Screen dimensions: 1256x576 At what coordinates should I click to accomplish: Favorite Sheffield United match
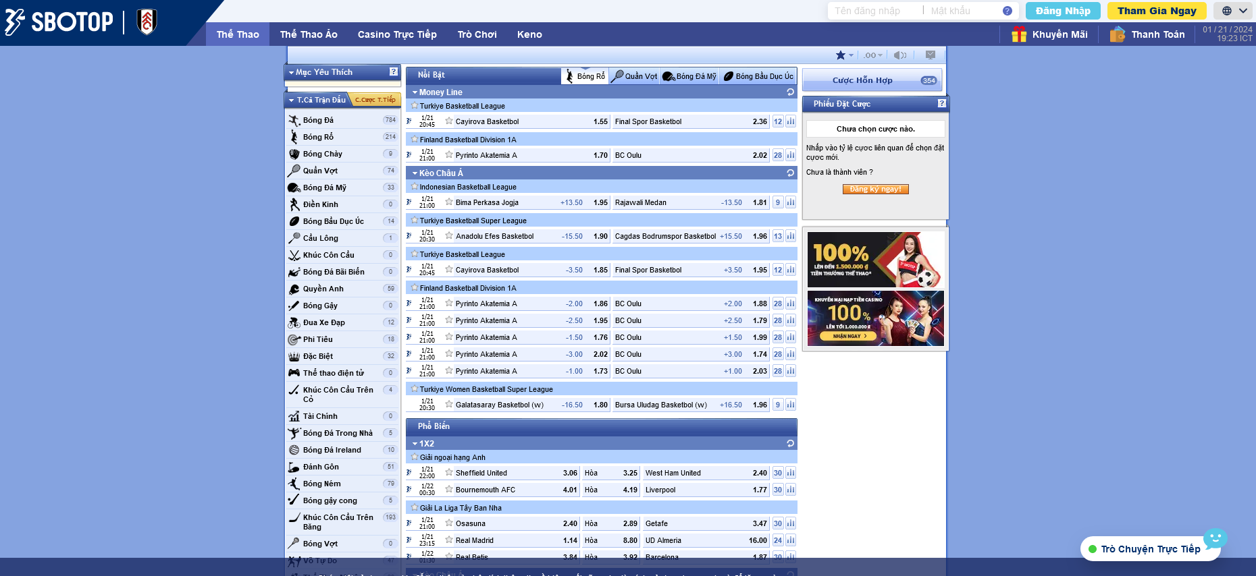(x=449, y=472)
